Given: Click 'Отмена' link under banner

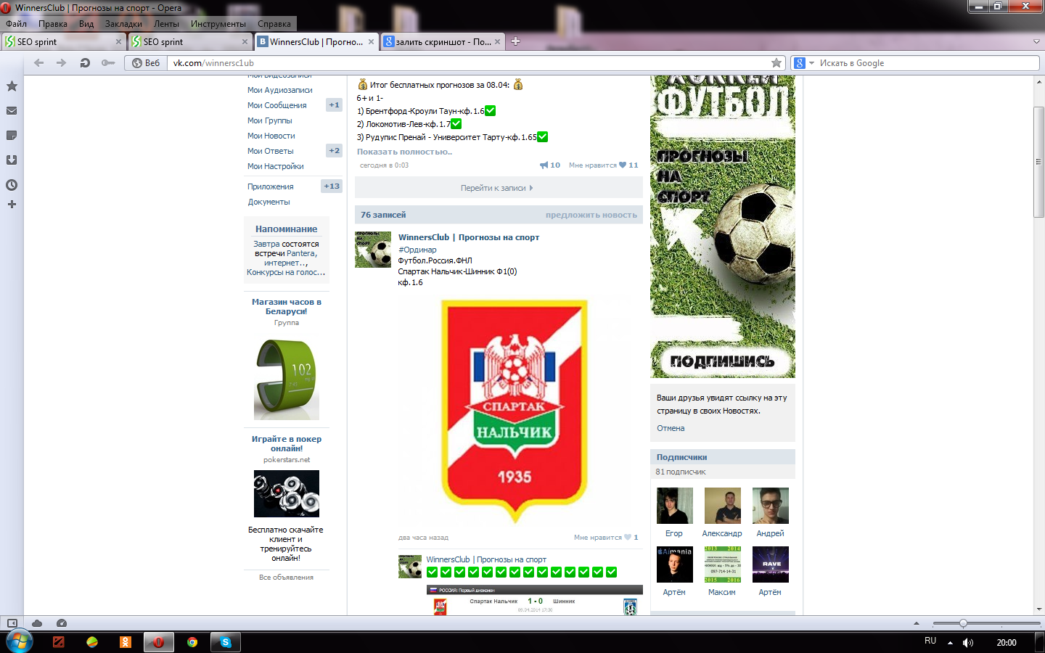Looking at the screenshot, I should click(671, 428).
